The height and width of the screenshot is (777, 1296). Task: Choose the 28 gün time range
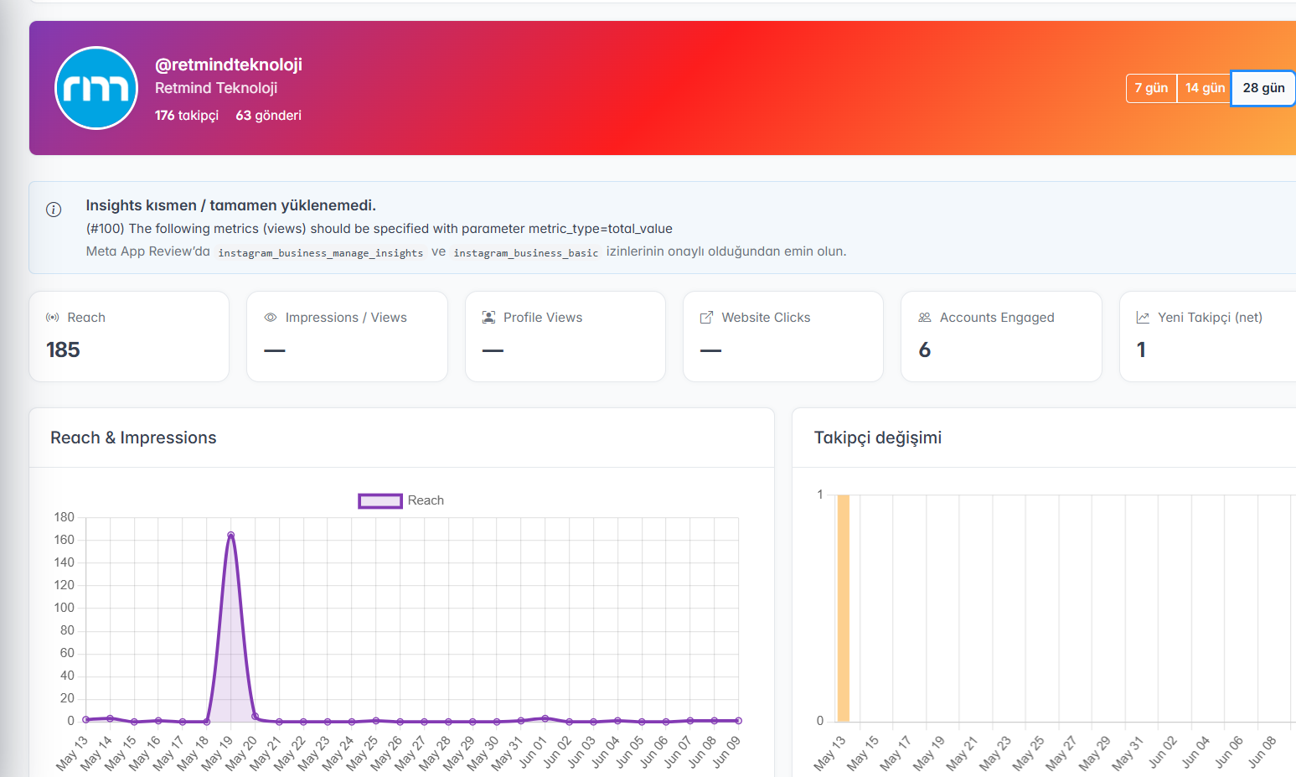pos(1263,88)
